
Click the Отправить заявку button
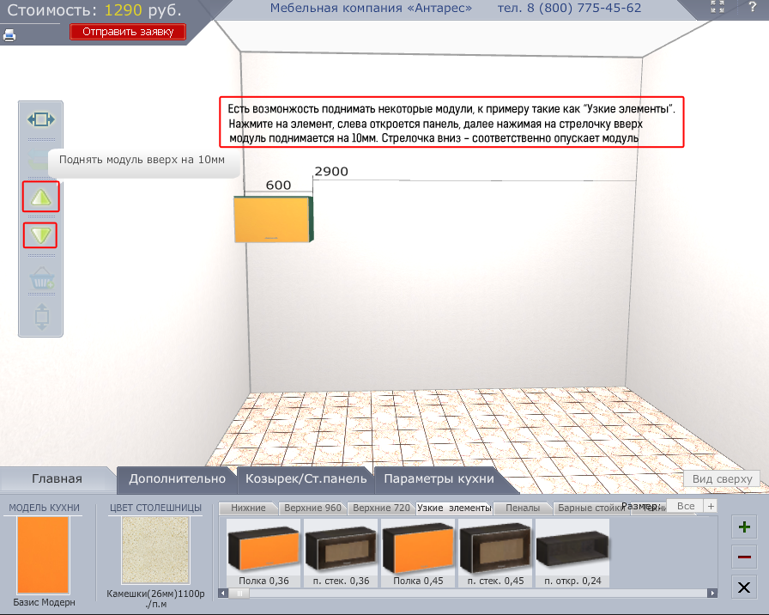click(x=128, y=32)
